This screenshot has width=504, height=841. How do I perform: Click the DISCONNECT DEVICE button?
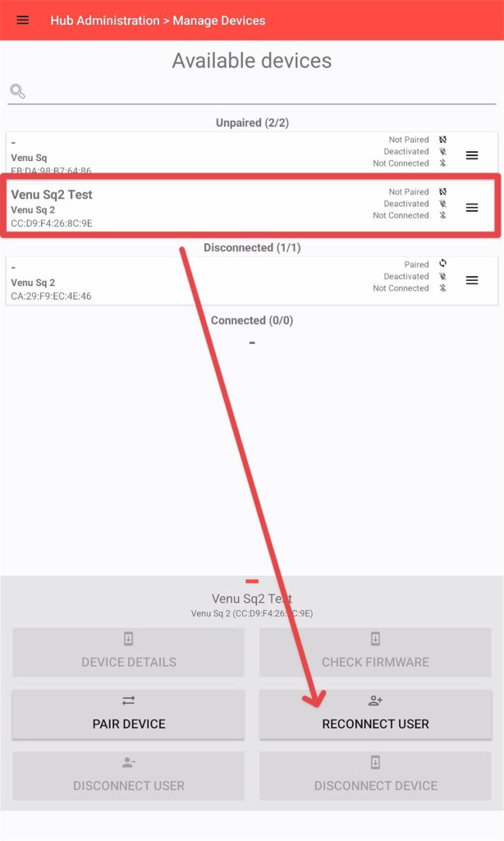click(x=375, y=776)
